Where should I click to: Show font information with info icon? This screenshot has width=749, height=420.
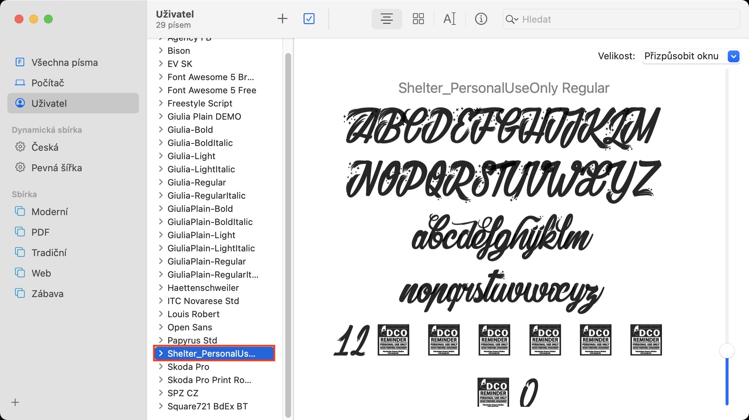click(481, 19)
